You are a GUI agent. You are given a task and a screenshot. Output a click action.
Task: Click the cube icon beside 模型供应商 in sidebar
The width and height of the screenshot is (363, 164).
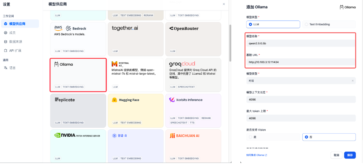point(5,24)
